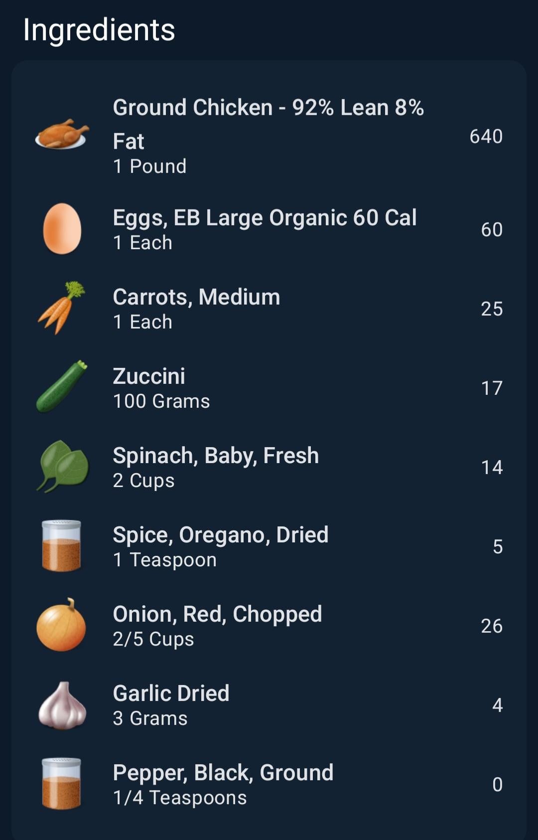
Task: Select the Zuccini ingredient name
Action: click(149, 376)
